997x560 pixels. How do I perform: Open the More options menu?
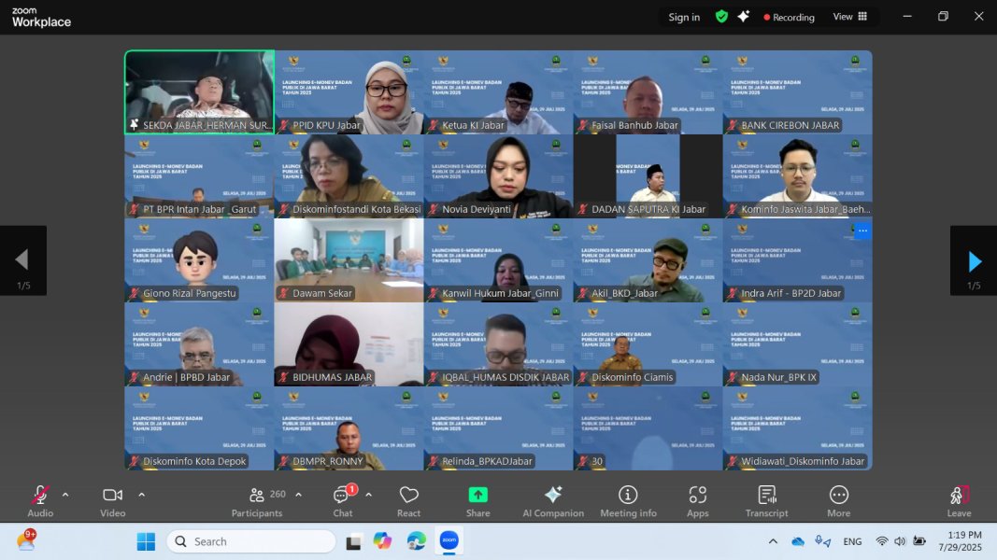(x=838, y=501)
